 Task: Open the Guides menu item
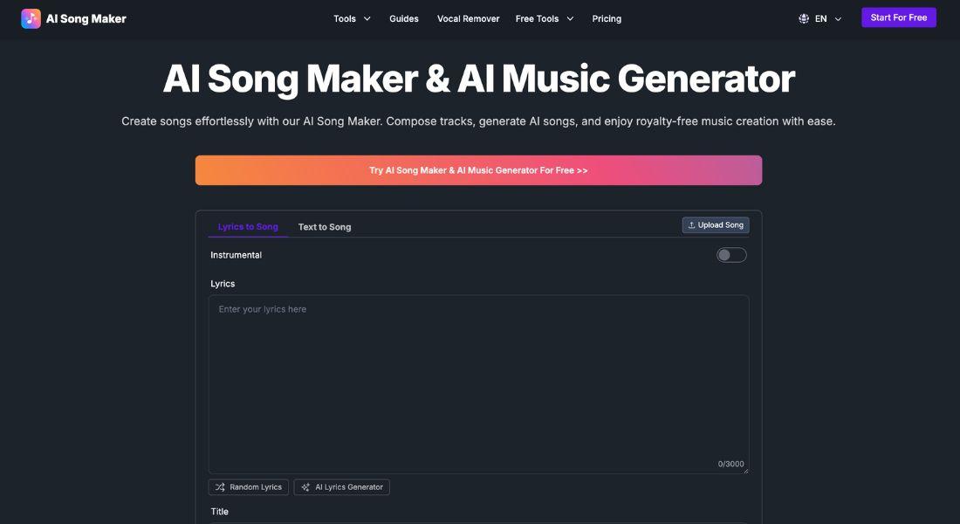pyautogui.click(x=404, y=18)
